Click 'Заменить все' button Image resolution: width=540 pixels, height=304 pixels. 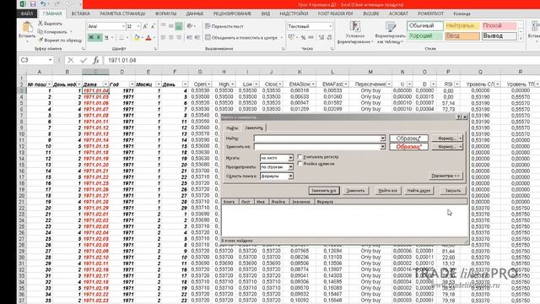(x=324, y=191)
